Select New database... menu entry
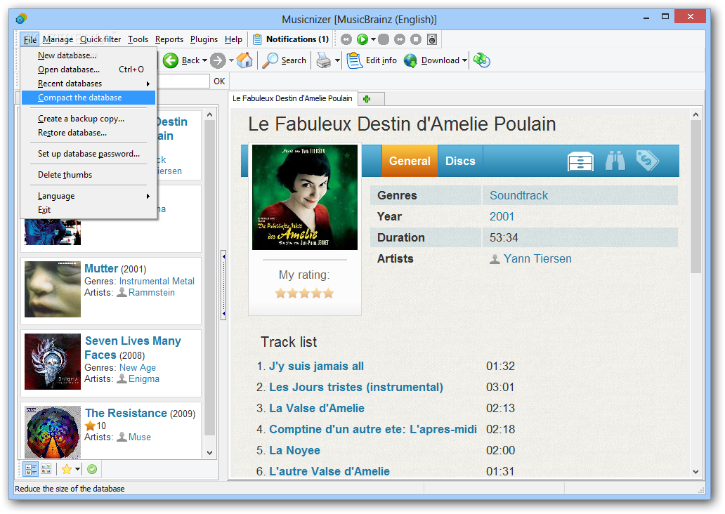The width and height of the screenshot is (725, 514). [89, 55]
